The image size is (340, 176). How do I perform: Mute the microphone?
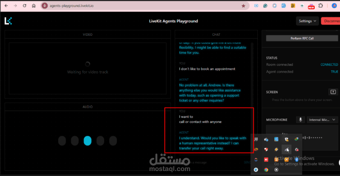300,120
